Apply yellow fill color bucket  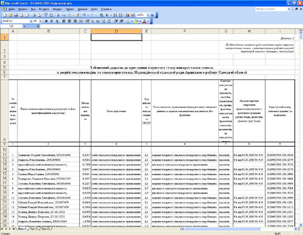136,21
